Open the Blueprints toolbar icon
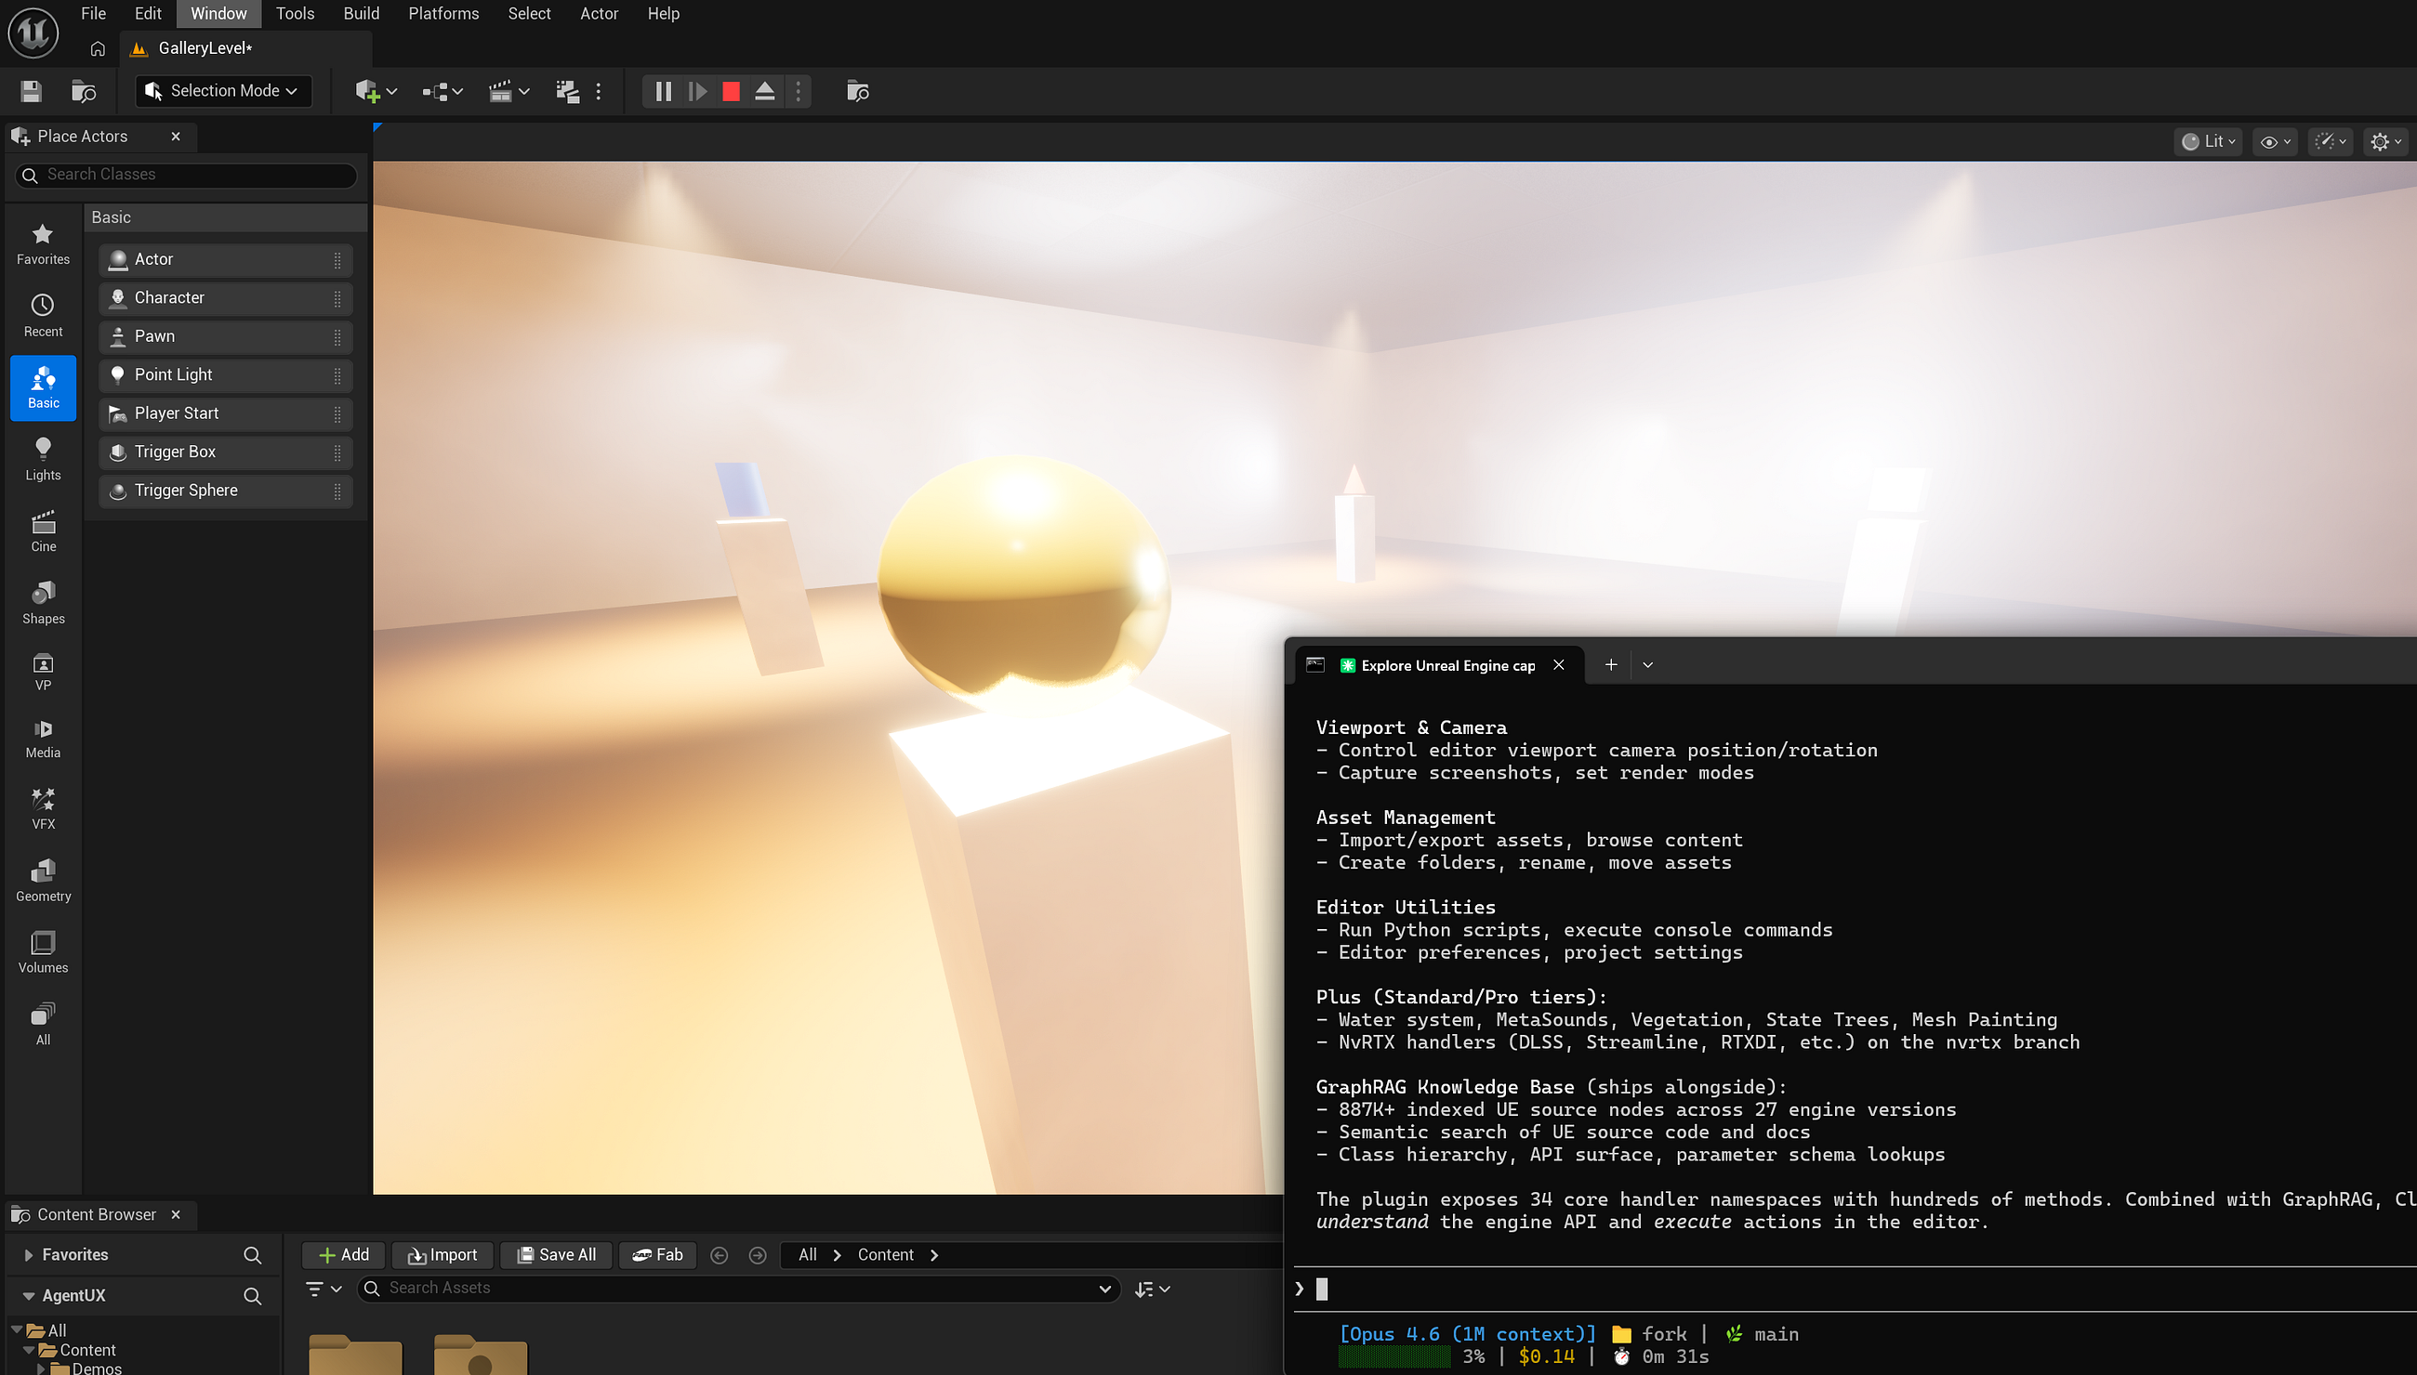2417x1375 pixels. coord(442,91)
